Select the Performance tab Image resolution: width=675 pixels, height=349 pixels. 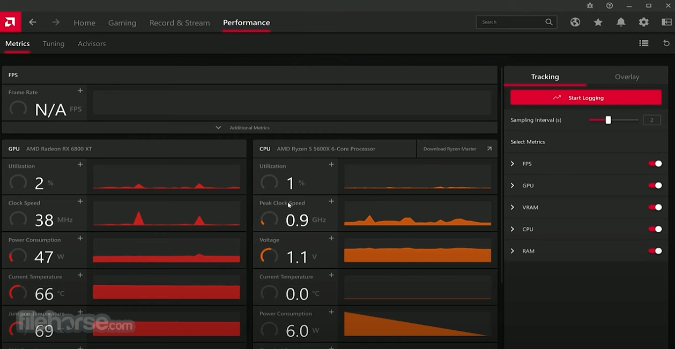246,22
